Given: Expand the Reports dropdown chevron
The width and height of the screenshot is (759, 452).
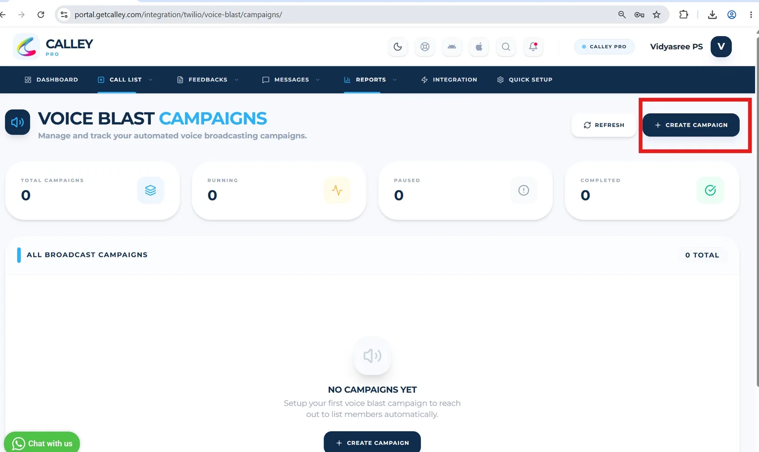Looking at the screenshot, I should pyautogui.click(x=395, y=80).
